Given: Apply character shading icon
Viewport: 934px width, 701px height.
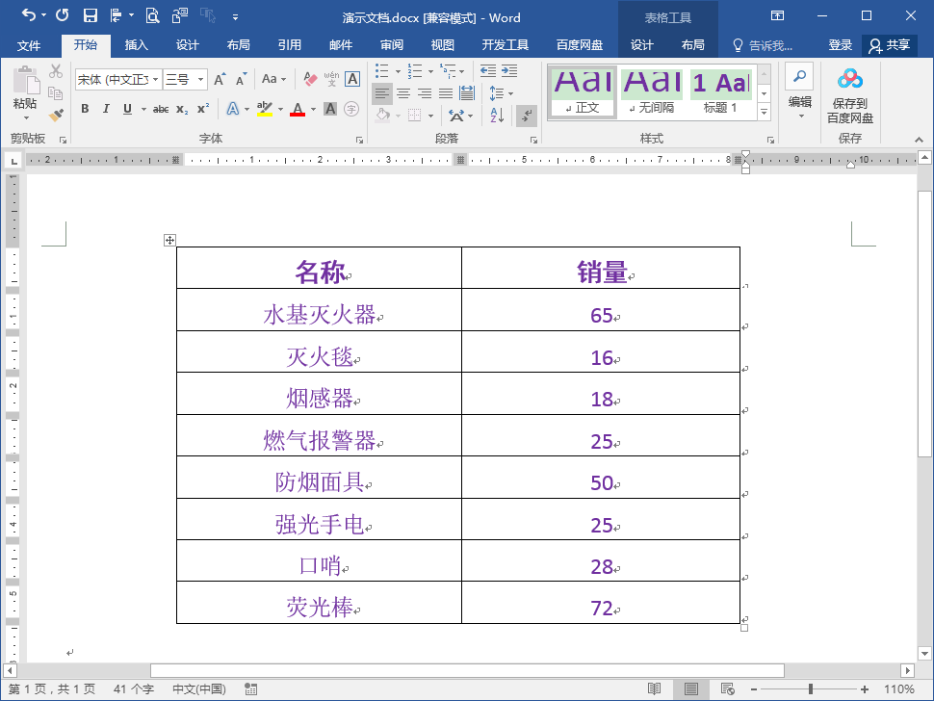Looking at the screenshot, I should [x=330, y=109].
